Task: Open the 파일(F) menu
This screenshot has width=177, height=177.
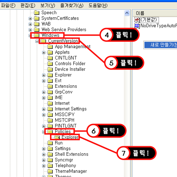Action: 8,5
